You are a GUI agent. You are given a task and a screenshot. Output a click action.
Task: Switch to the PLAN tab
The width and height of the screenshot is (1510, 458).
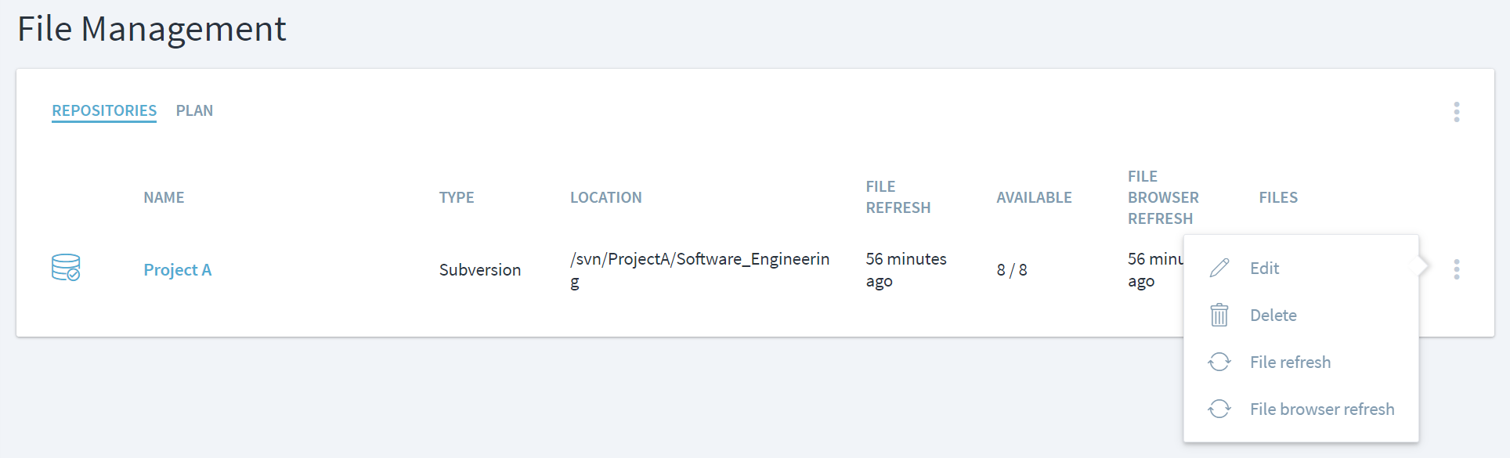[194, 110]
